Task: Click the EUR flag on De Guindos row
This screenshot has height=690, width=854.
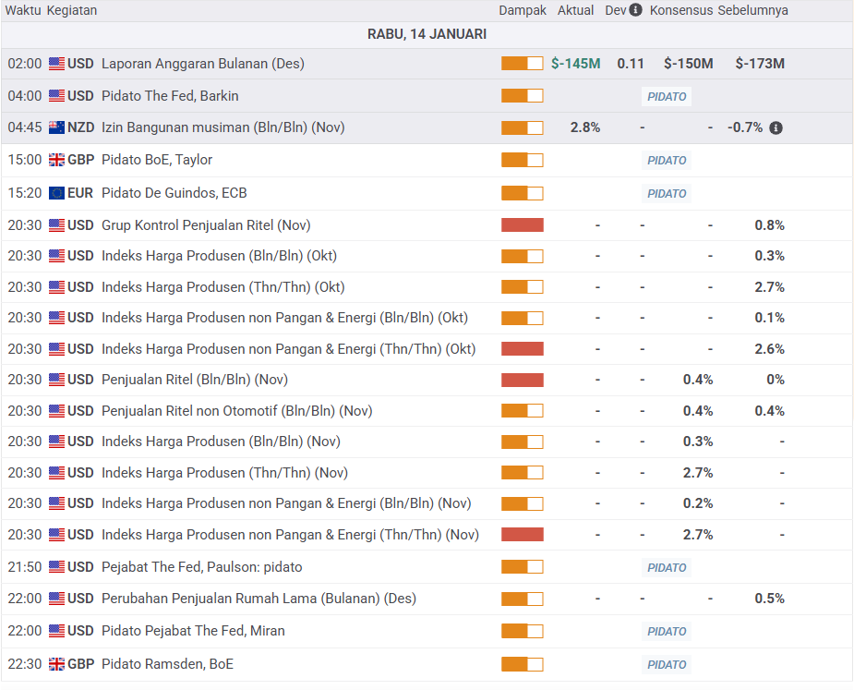Action: coord(57,193)
